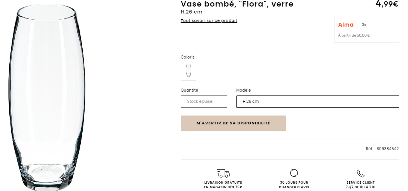Click the delivery truck icon
Viewport: 408px width, 191px height.
224,173
